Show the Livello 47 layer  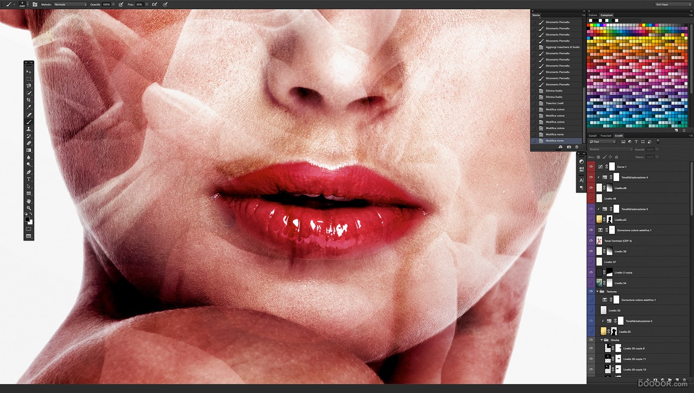pos(590,220)
